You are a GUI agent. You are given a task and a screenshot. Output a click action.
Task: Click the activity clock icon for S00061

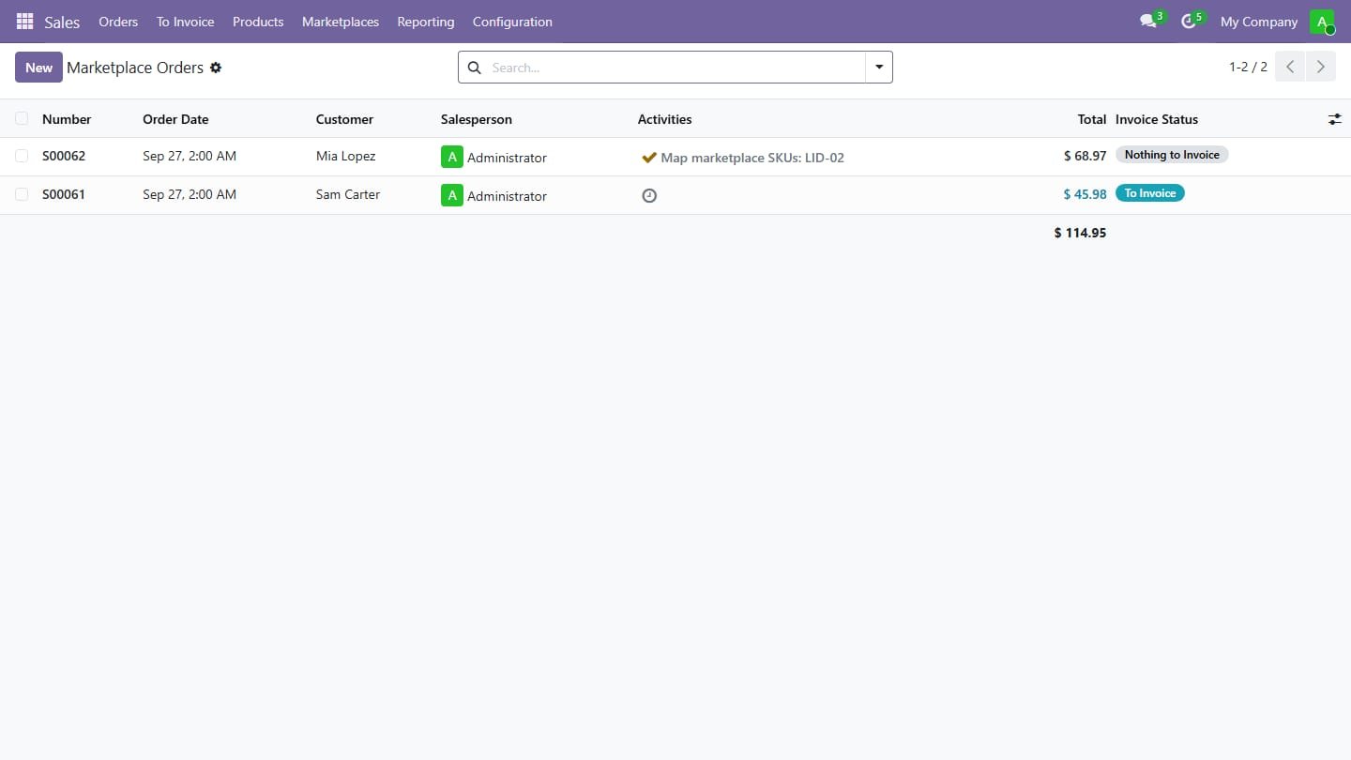(649, 195)
